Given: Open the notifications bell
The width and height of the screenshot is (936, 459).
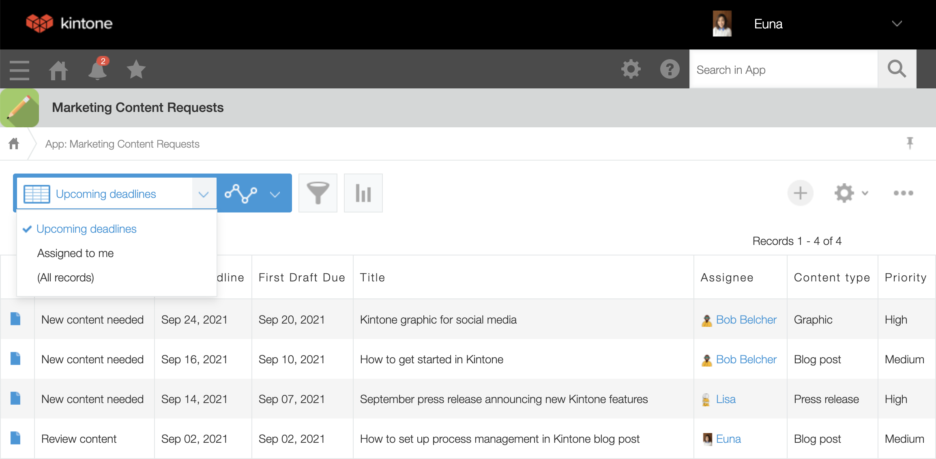Looking at the screenshot, I should coord(97,70).
